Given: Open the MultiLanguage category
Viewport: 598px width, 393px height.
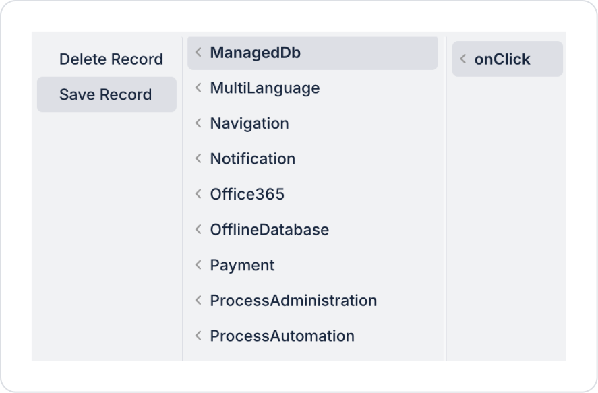Looking at the screenshot, I should pos(264,88).
